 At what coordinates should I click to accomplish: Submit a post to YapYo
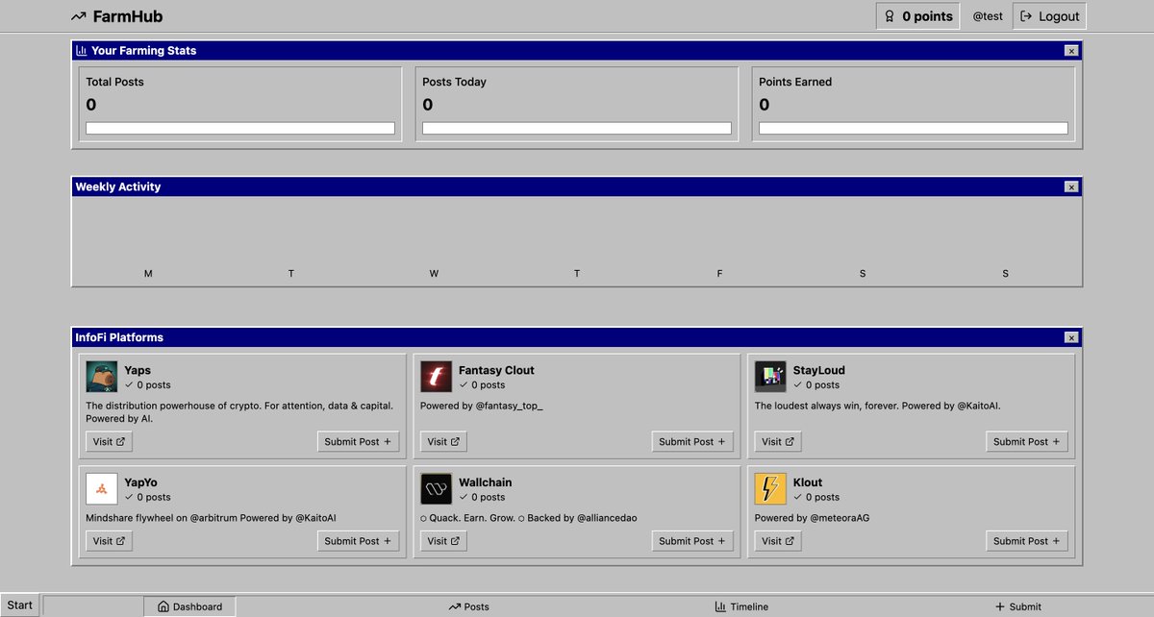358,541
